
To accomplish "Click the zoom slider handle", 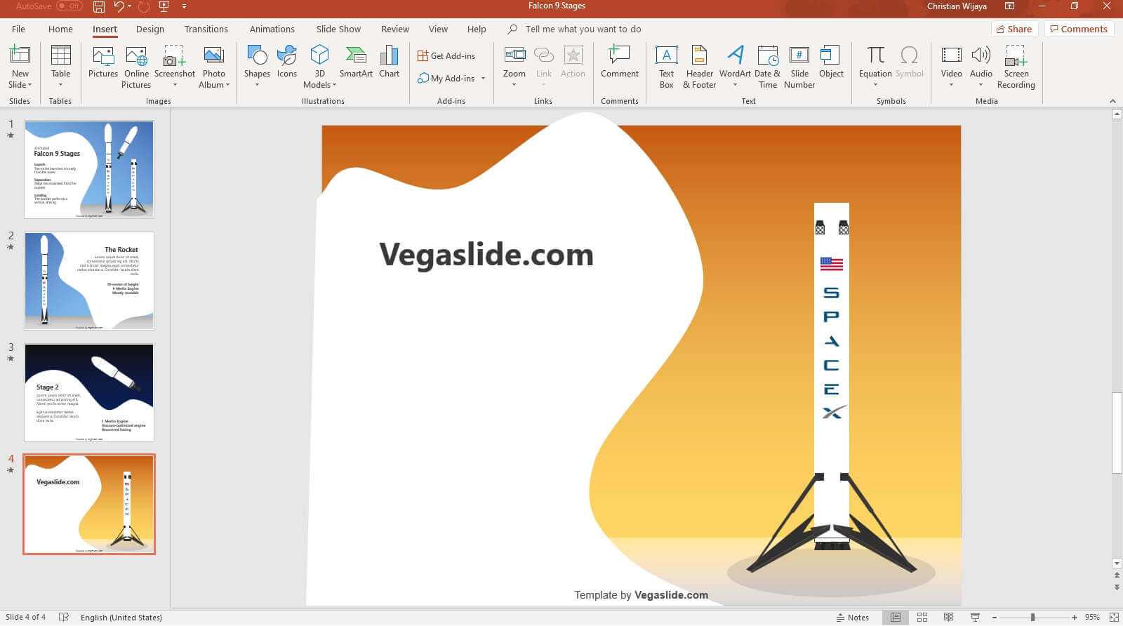I will 1032,618.
